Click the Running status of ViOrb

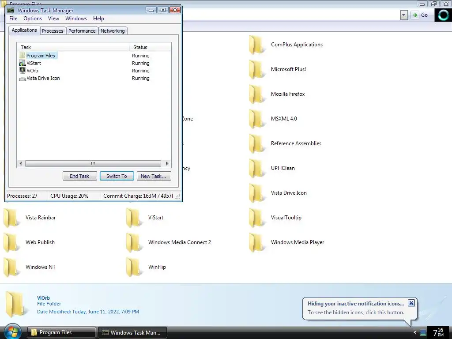tap(141, 71)
